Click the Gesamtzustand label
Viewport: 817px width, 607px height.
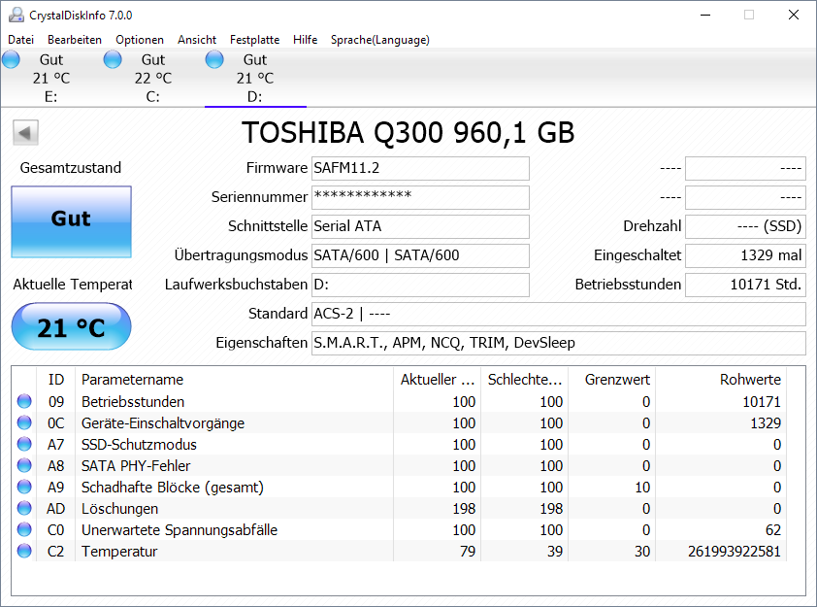[x=70, y=168]
